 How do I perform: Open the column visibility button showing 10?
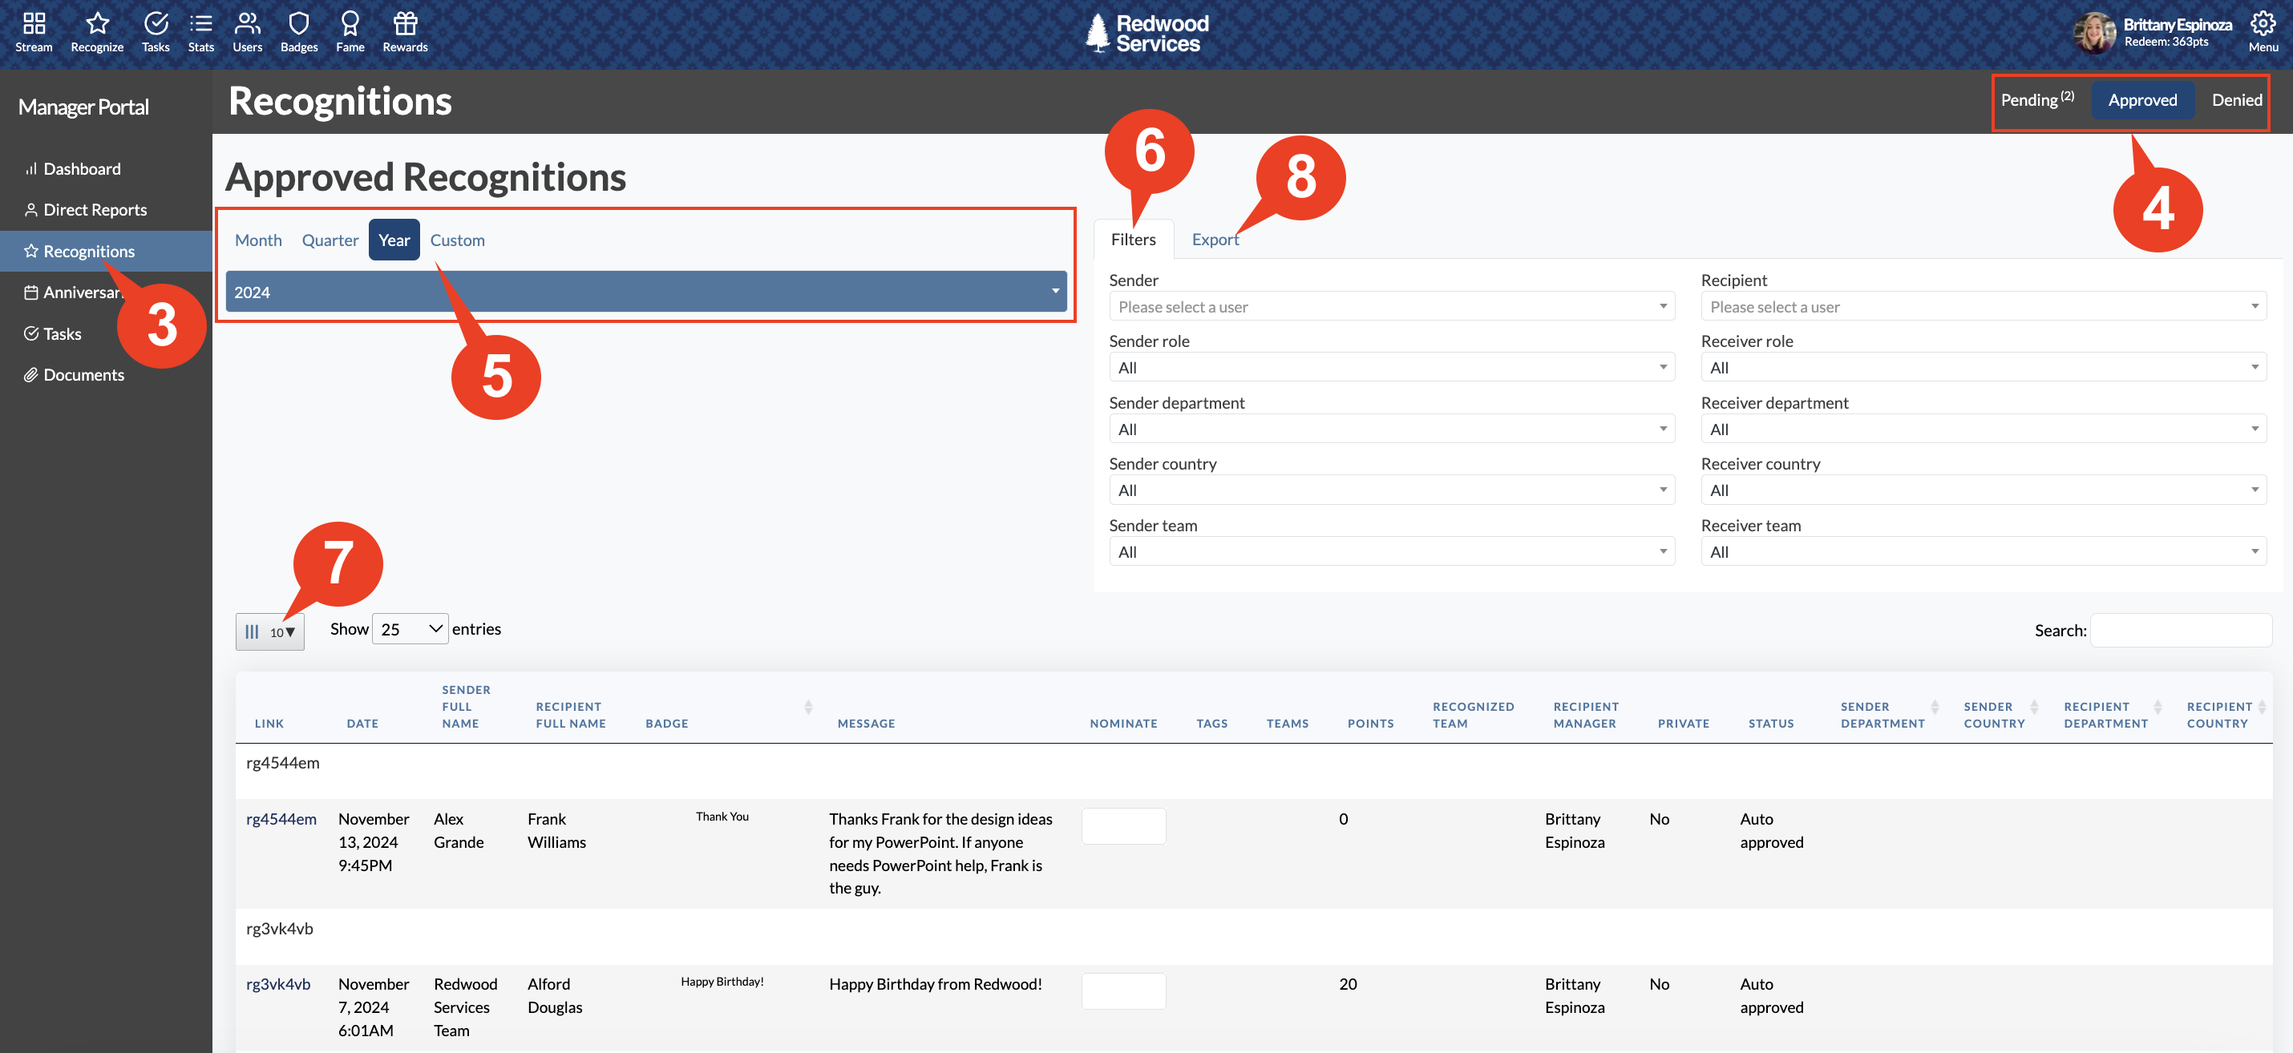click(x=269, y=631)
